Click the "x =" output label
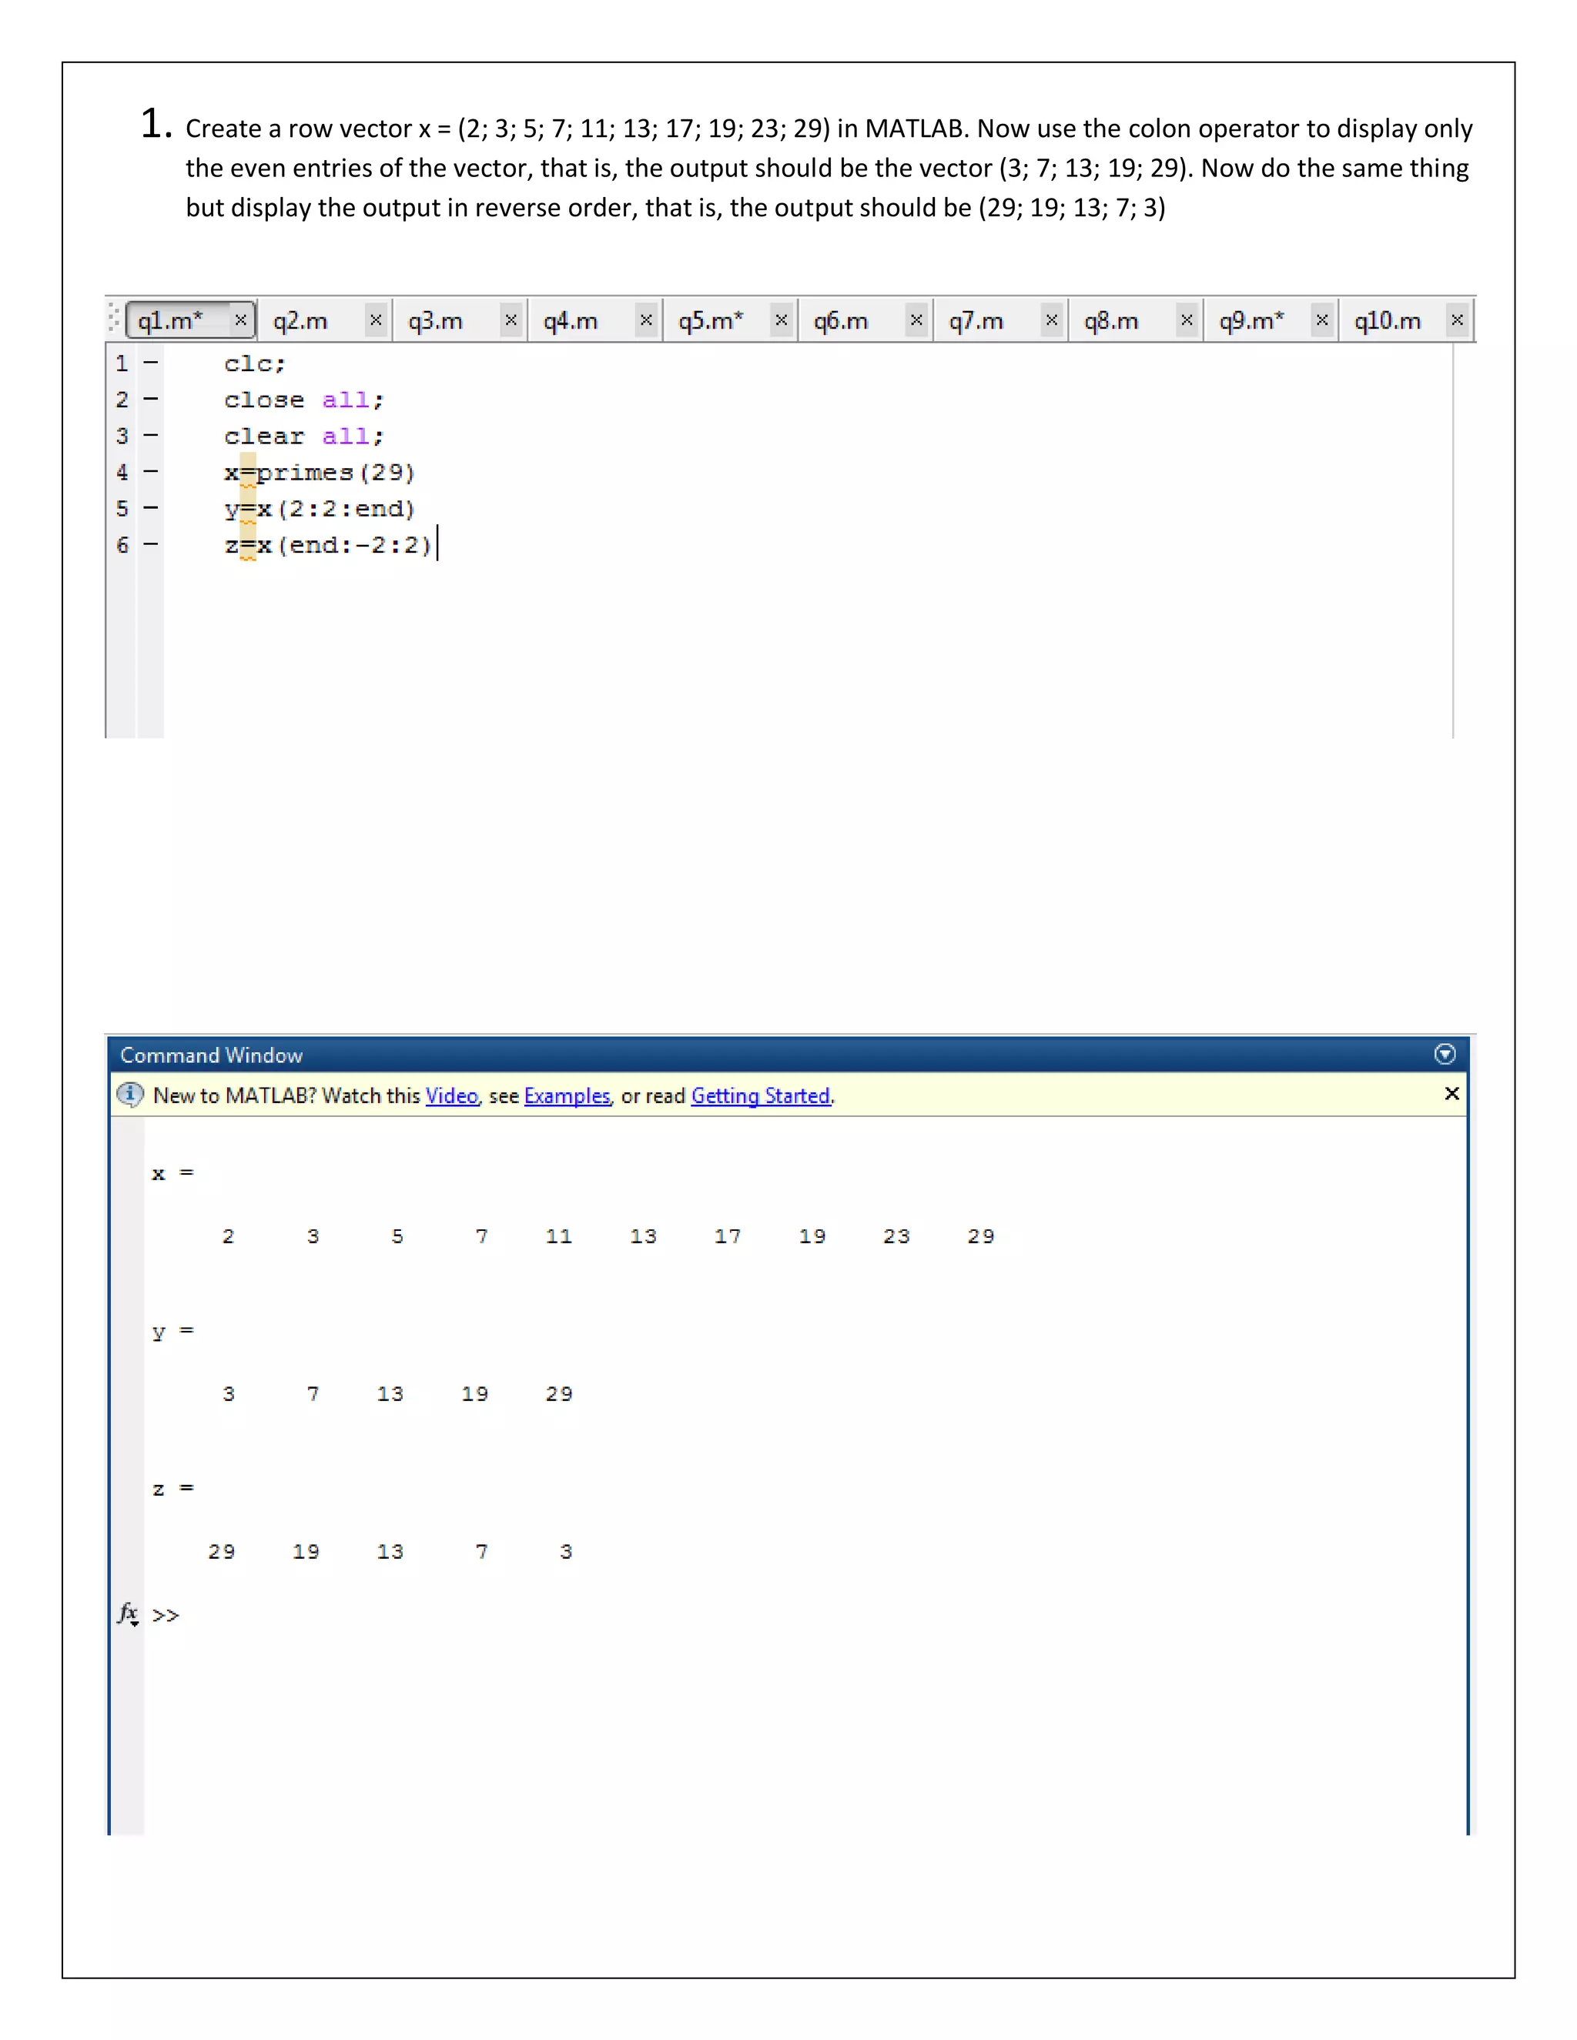The height and width of the screenshot is (2040, 1577). click(172, 1173)
